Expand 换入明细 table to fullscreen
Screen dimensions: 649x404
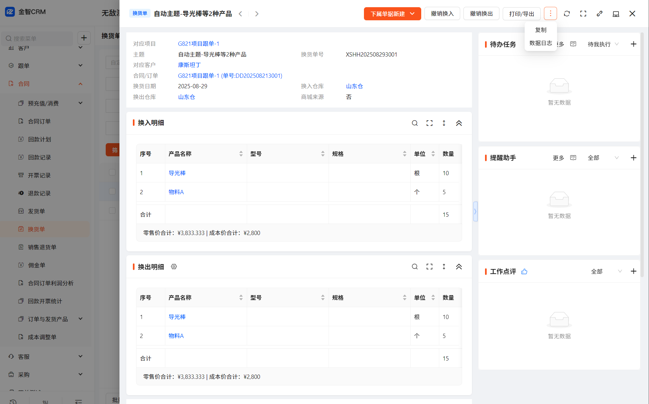pos(429,123)
